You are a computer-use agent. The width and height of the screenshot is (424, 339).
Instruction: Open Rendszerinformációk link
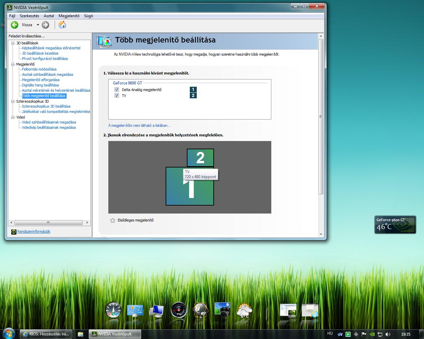pyautogui.click(x=34, y=231)
